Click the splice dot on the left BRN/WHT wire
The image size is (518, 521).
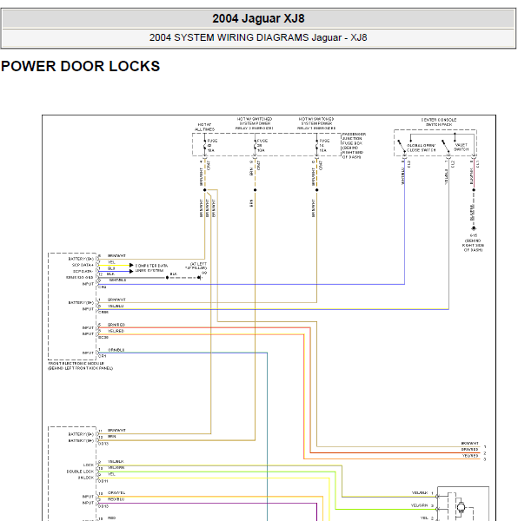[204, 190]
